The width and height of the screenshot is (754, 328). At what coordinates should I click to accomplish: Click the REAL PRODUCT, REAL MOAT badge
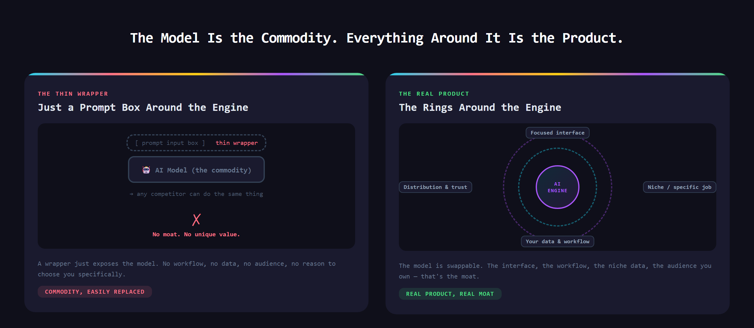(450, 294)
